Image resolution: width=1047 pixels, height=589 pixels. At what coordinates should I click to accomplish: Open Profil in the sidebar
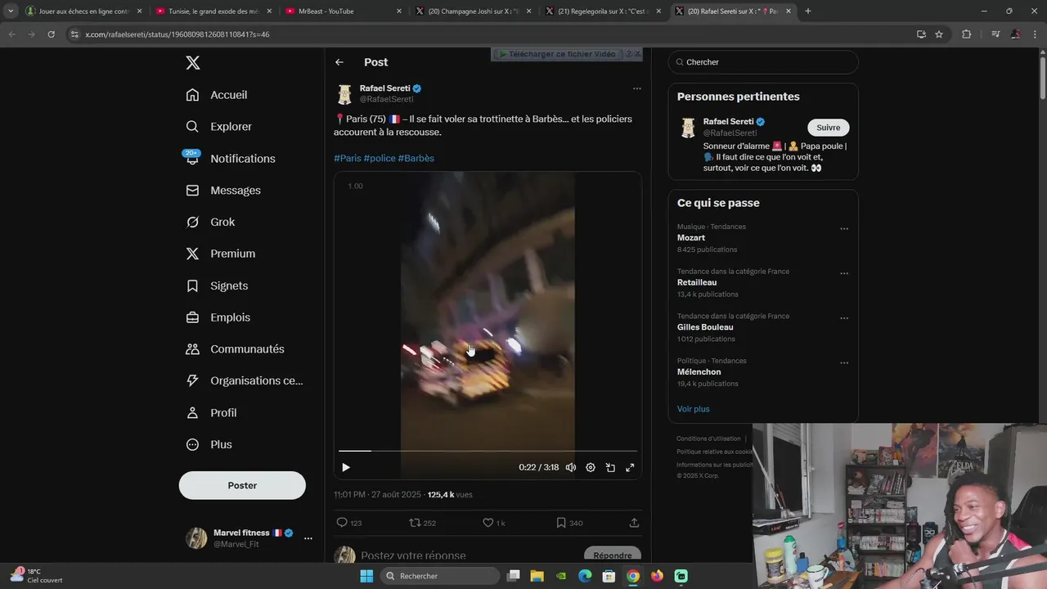(x=211, y=413)
